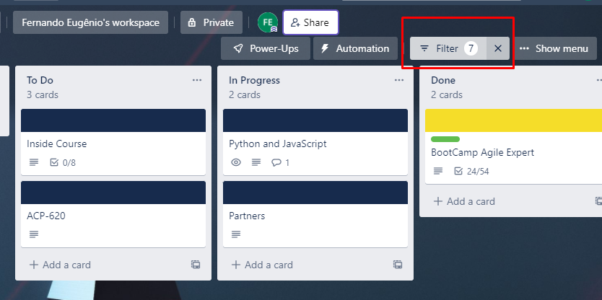Click the FE member avatar
The image size is (602, 300).
point(268,22)
